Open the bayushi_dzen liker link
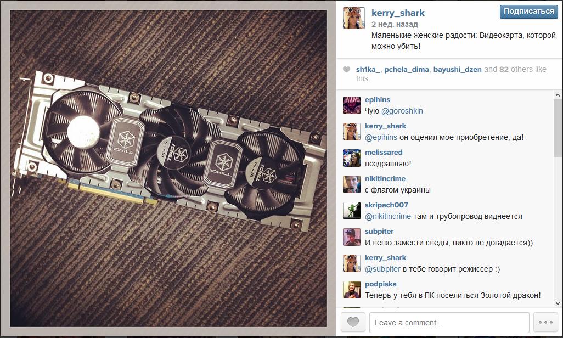 pyautogui.click(x=457, y=69)
